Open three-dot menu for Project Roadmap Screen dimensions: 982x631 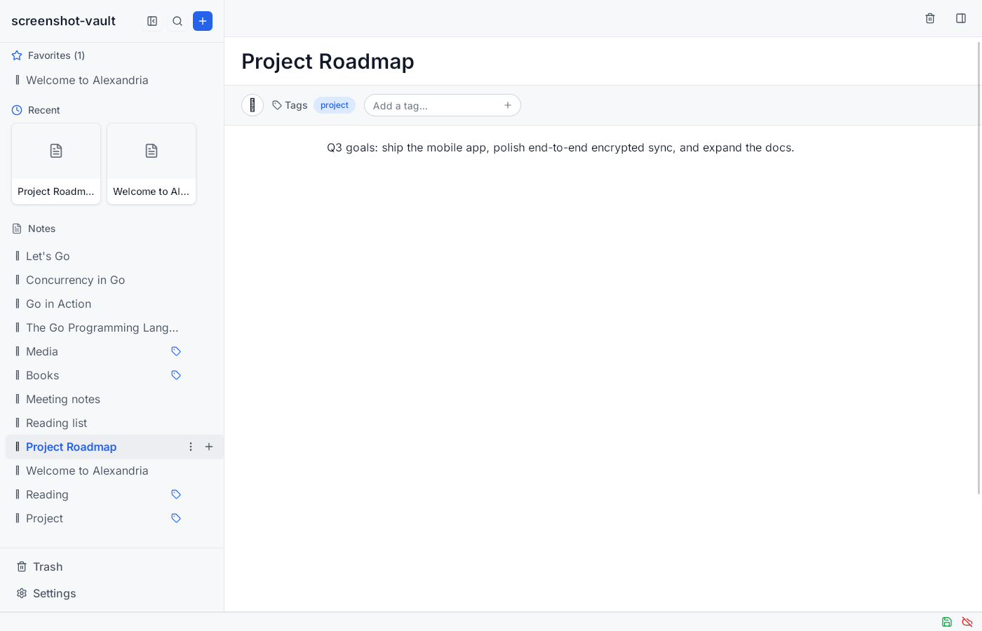pos(191,447)
